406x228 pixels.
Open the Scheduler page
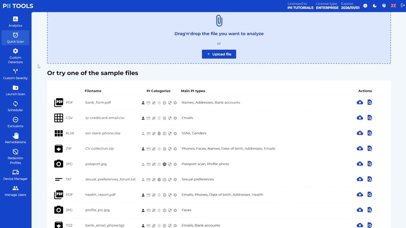[15, 106]
